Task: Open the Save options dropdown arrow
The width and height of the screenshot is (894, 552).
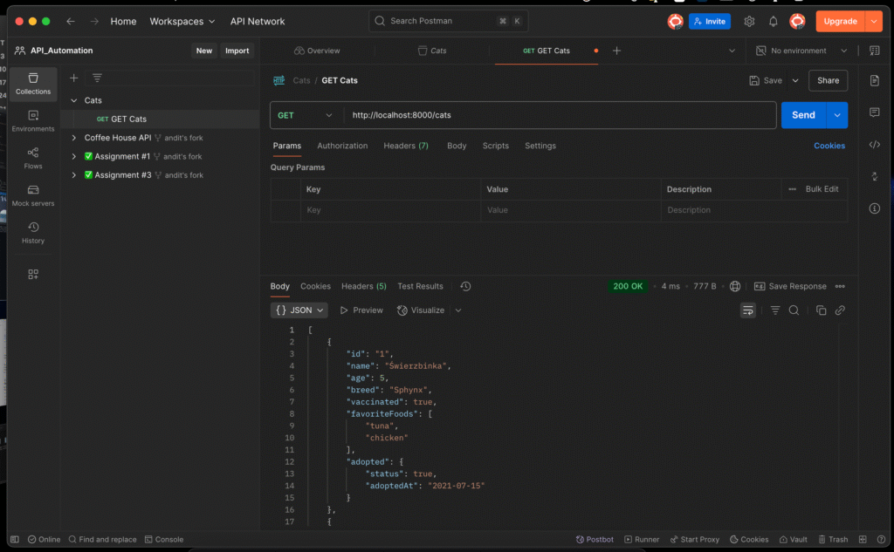Action: pos(795,81)
